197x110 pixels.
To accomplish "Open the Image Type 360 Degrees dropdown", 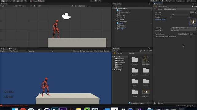I will point(183,30).
